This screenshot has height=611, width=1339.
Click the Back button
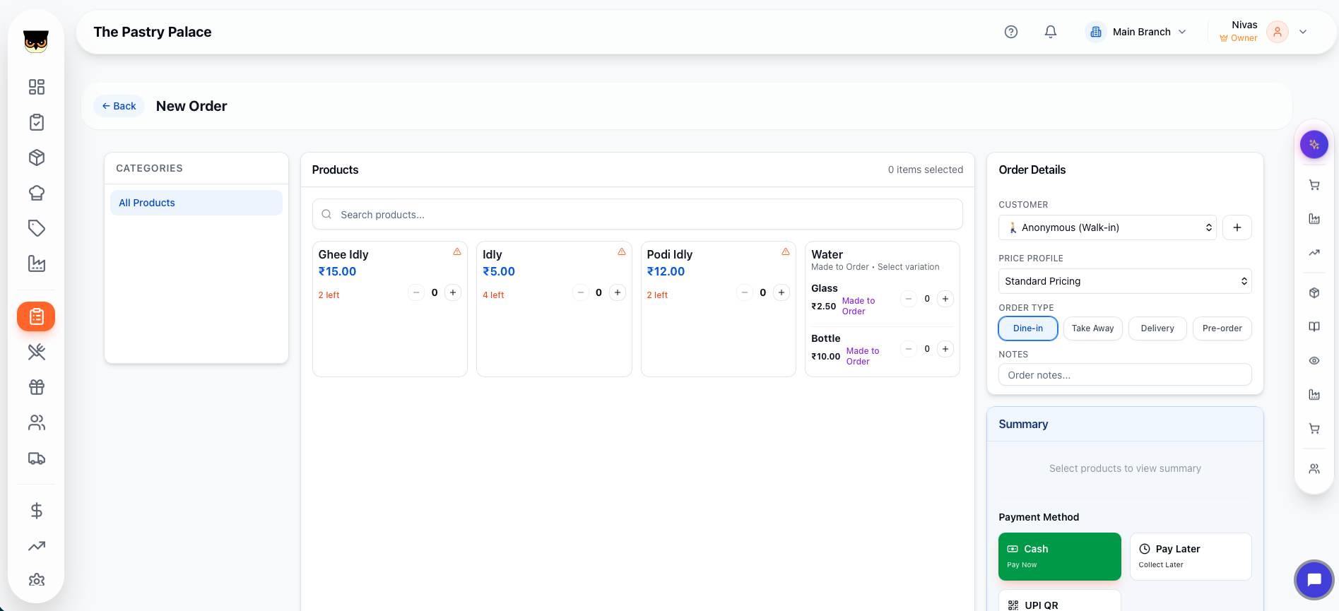click(x=119, y=106)
